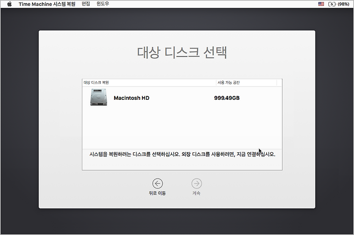Select the Macintosh HD disk icon
The height and width of the screenshot is (235, 354).
coord(99,97)
